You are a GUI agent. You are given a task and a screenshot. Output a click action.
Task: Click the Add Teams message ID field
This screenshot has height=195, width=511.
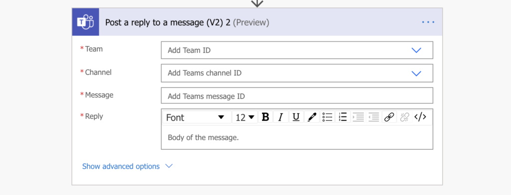(x=297, y=96)
